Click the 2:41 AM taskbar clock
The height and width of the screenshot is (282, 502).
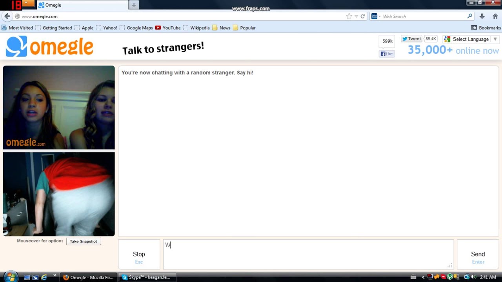click(488, 277)
